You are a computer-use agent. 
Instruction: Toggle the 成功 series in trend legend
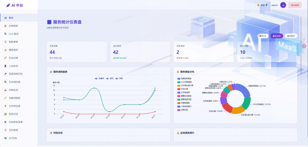click(110, 78)
